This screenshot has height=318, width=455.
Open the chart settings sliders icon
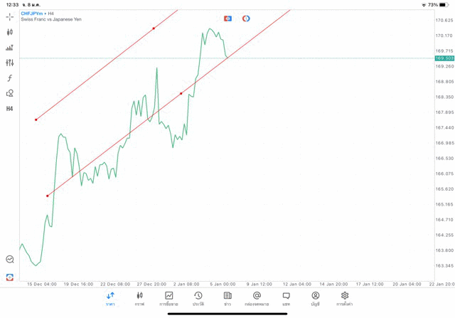tap(10, 63)
